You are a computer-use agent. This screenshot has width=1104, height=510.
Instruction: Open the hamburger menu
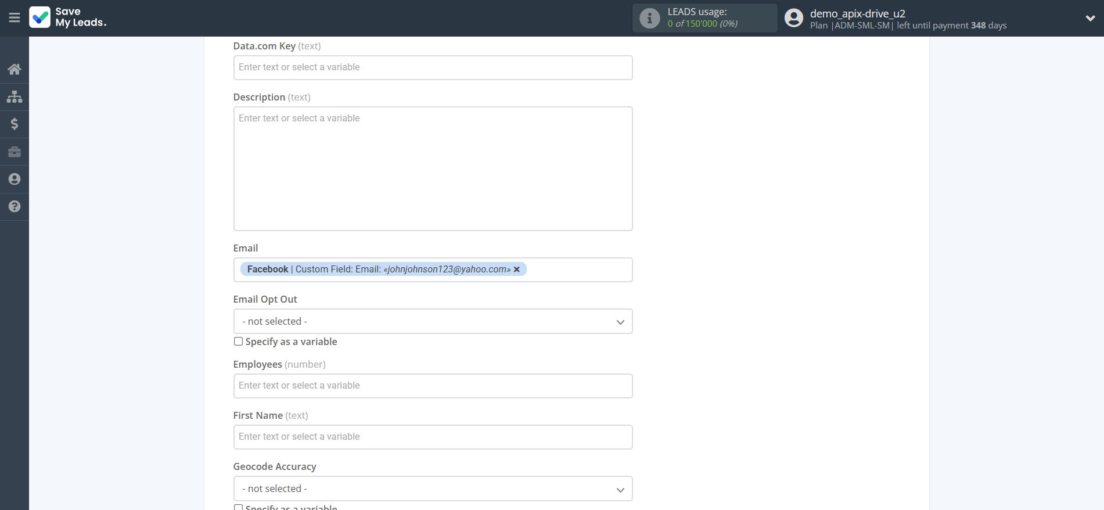pos(15,18)
